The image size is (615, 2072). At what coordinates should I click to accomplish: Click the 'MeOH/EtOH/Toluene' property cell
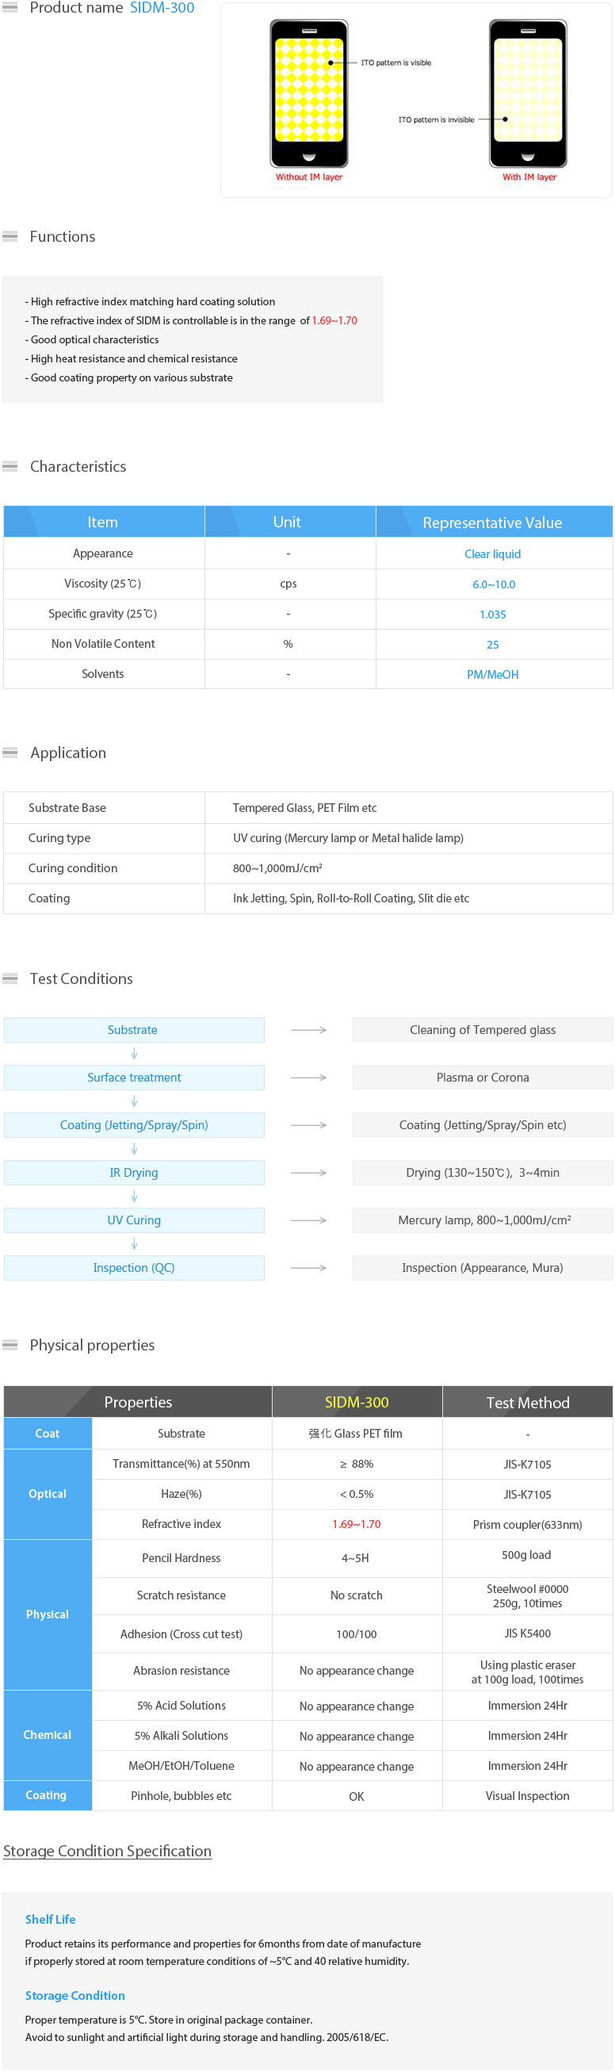[181, 1767]
